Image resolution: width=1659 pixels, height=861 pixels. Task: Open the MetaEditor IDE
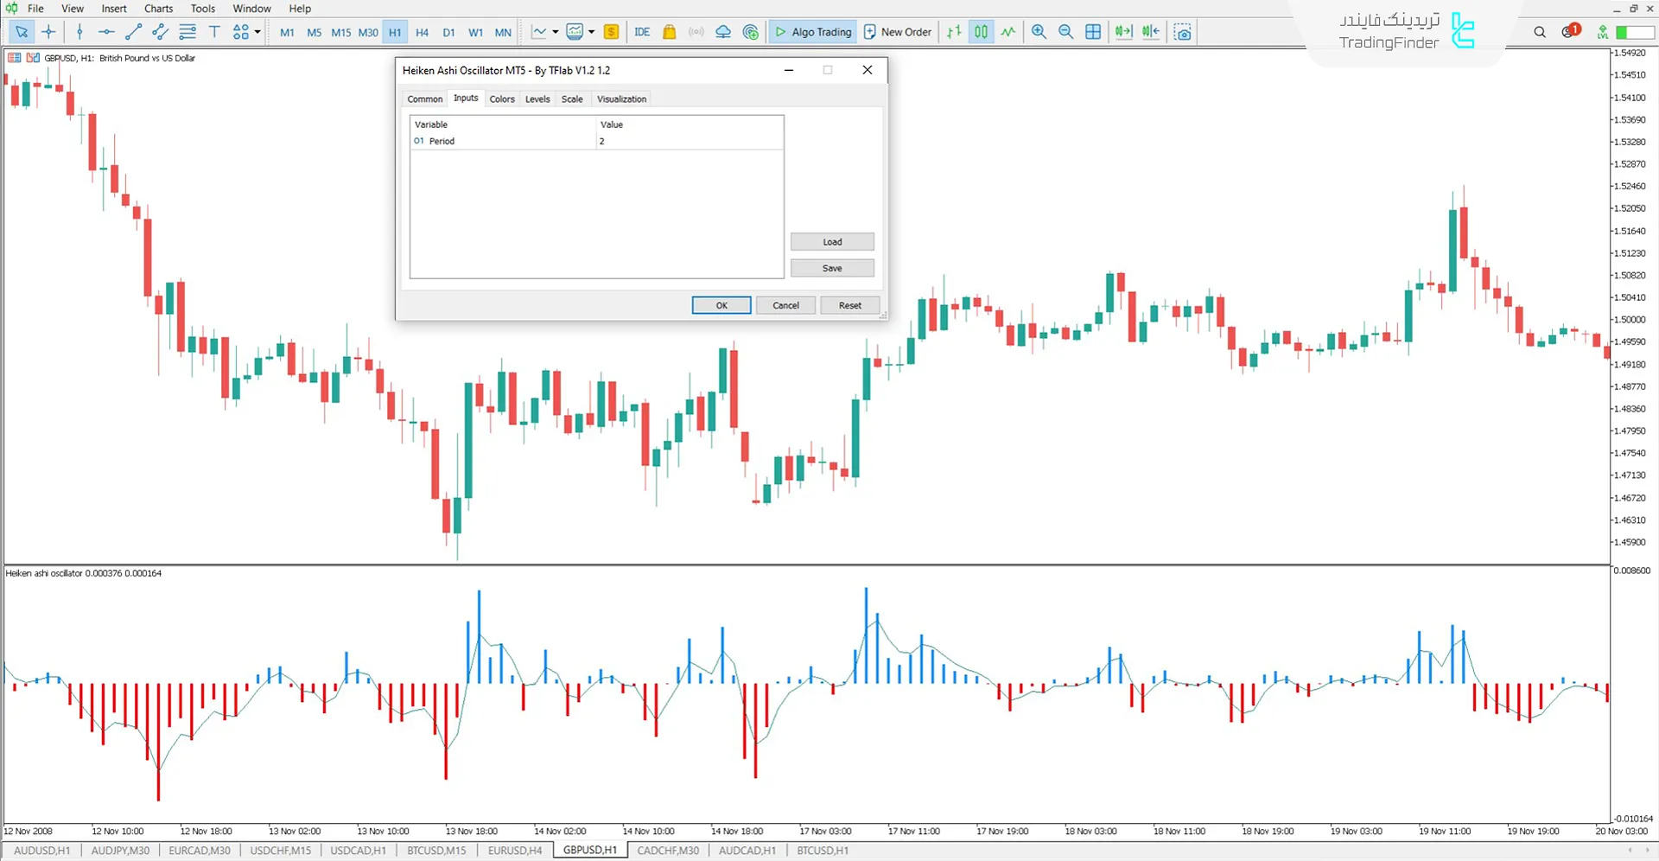[641, 31]
